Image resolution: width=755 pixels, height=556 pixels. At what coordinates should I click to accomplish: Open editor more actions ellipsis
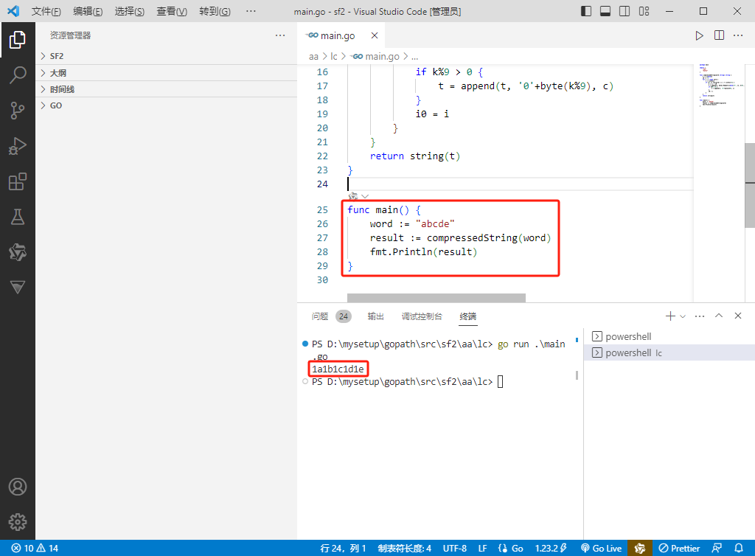point(738,35)
